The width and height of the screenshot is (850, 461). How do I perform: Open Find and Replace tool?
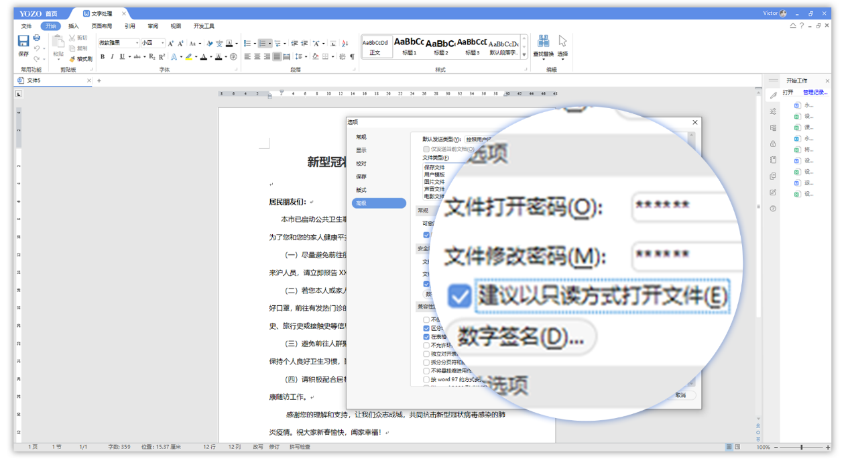tap(543, 44)
